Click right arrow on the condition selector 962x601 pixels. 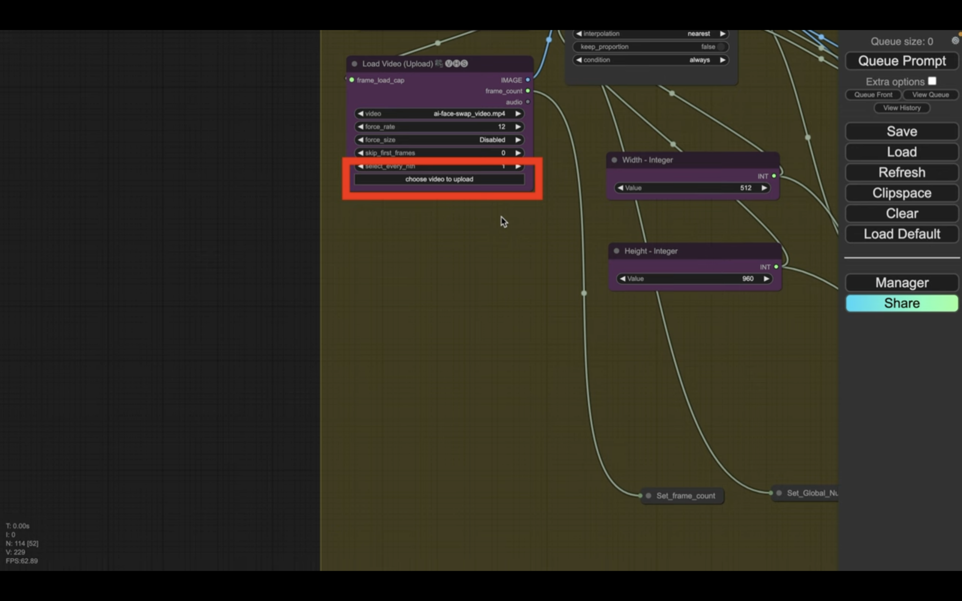click(722, 60)
